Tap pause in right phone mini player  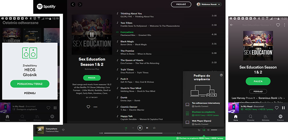point(283,108)
